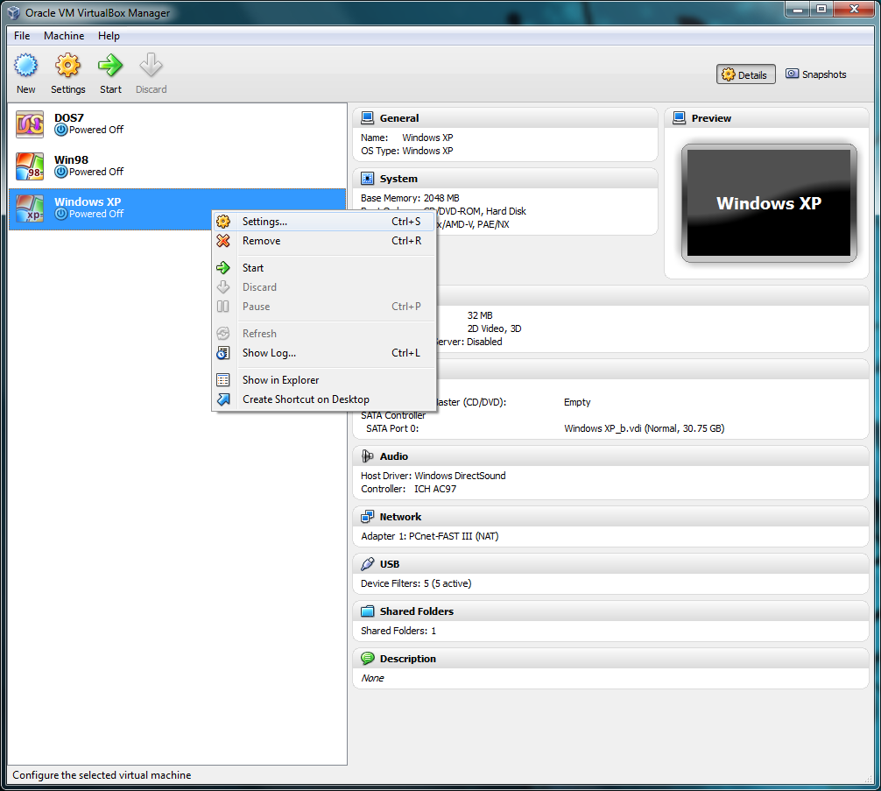Open the General section header link

pyautogui.click(x=399, y=118)
